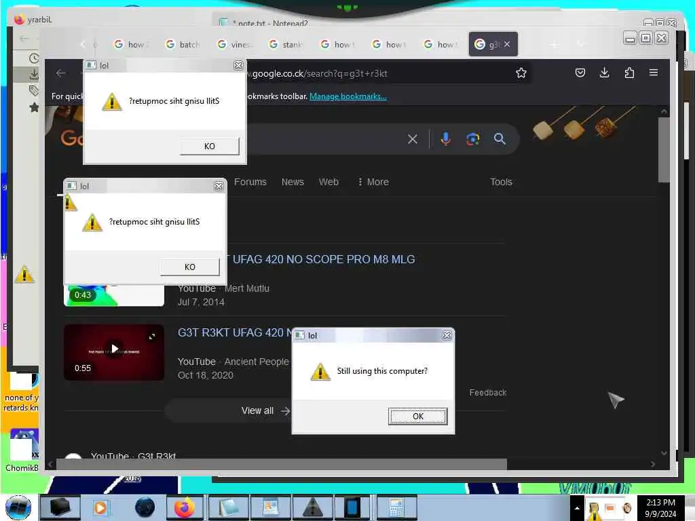Click View all videos button
The height and width of the screenshot is (521, 695).
[265, 410]
